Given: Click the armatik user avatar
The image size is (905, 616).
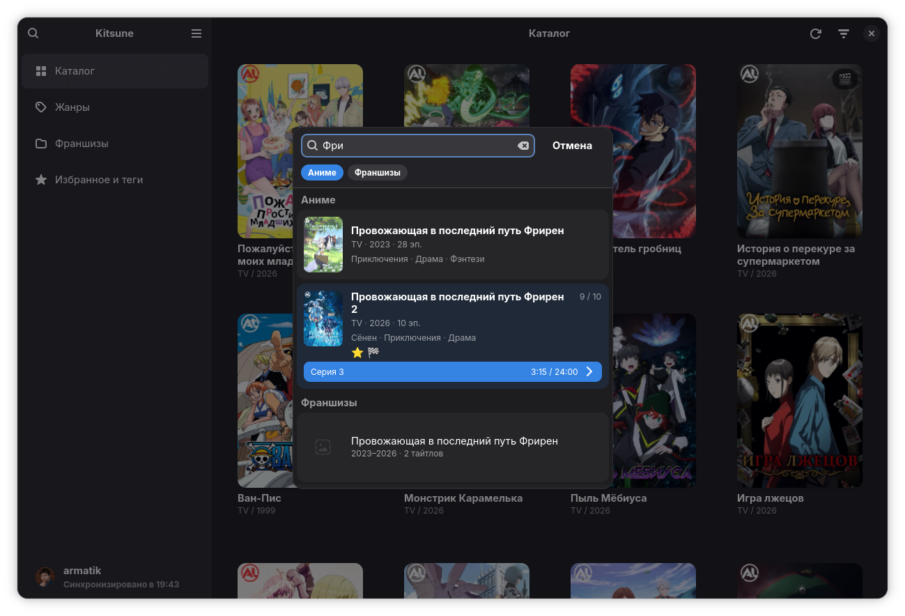Looking at the screenshot, I should tap(46, 577).
